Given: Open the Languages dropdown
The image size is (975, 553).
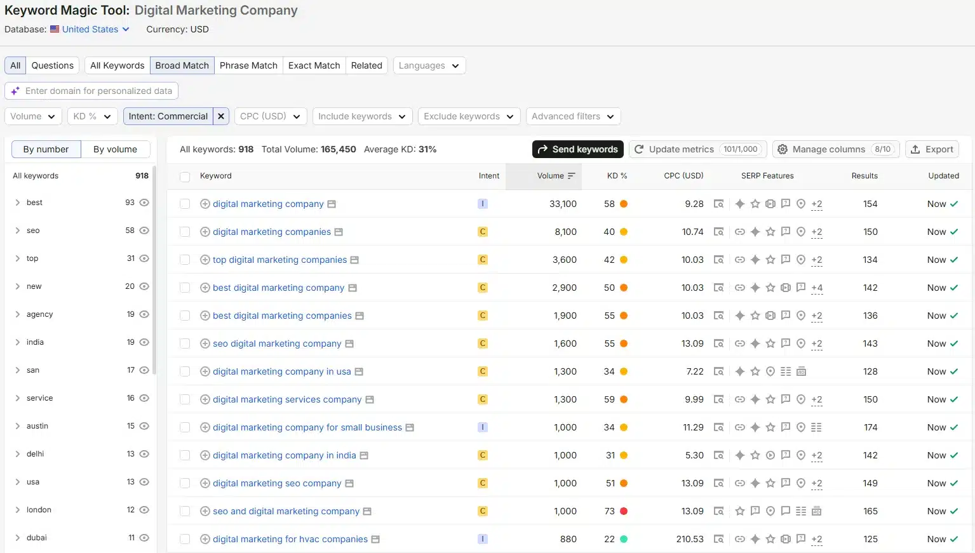Looking at the screenshot, I should click(429, 65).
